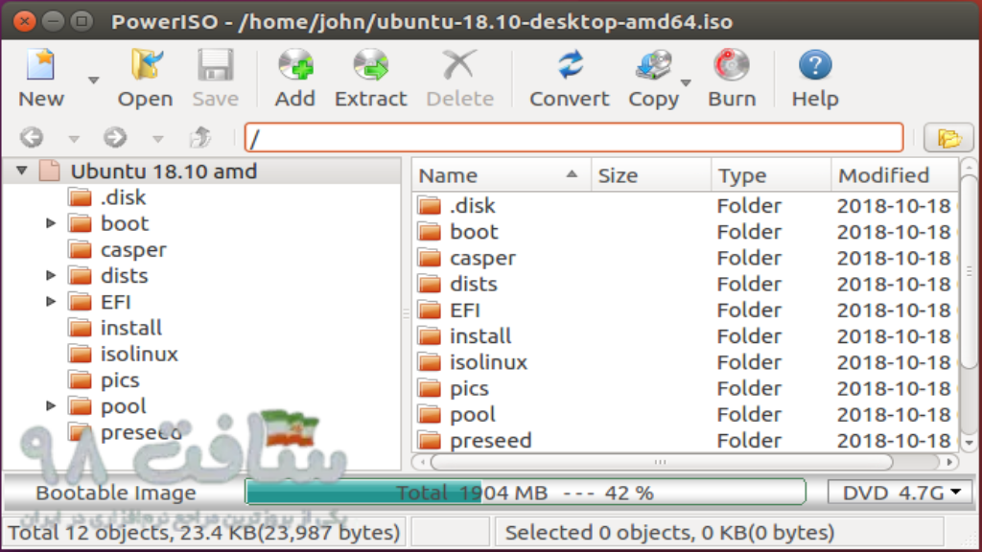The width and height of the screenshot is (982, 552).
Task: Click the 2018-10-18 date of preseed row
Action: click(894, 441)
